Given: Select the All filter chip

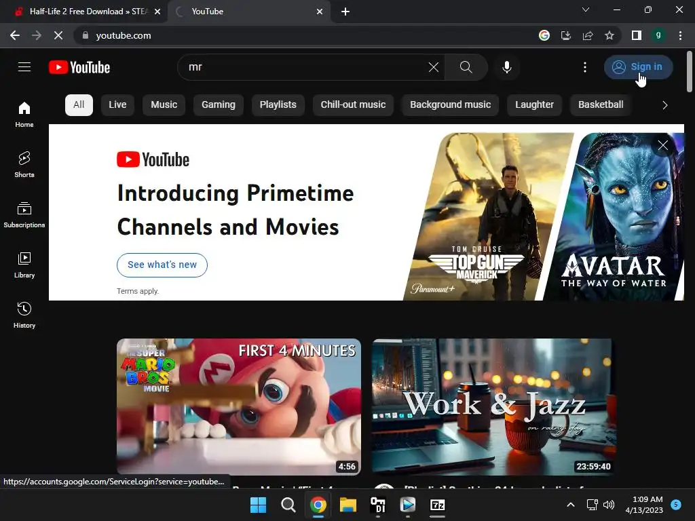Looking at the screenshot, I should click(79, 105).
